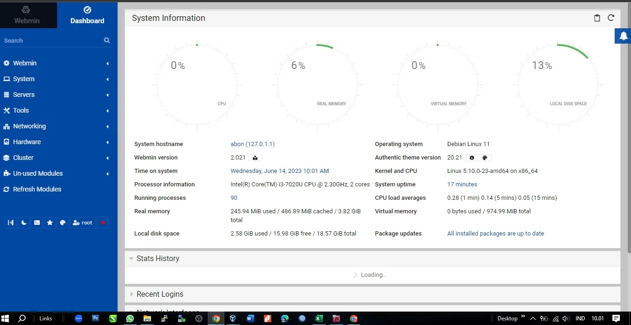
Task: Click the Local Disk Space gauge
Action: point(558,85)
